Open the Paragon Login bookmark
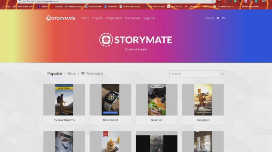 (x=73, y=6)
